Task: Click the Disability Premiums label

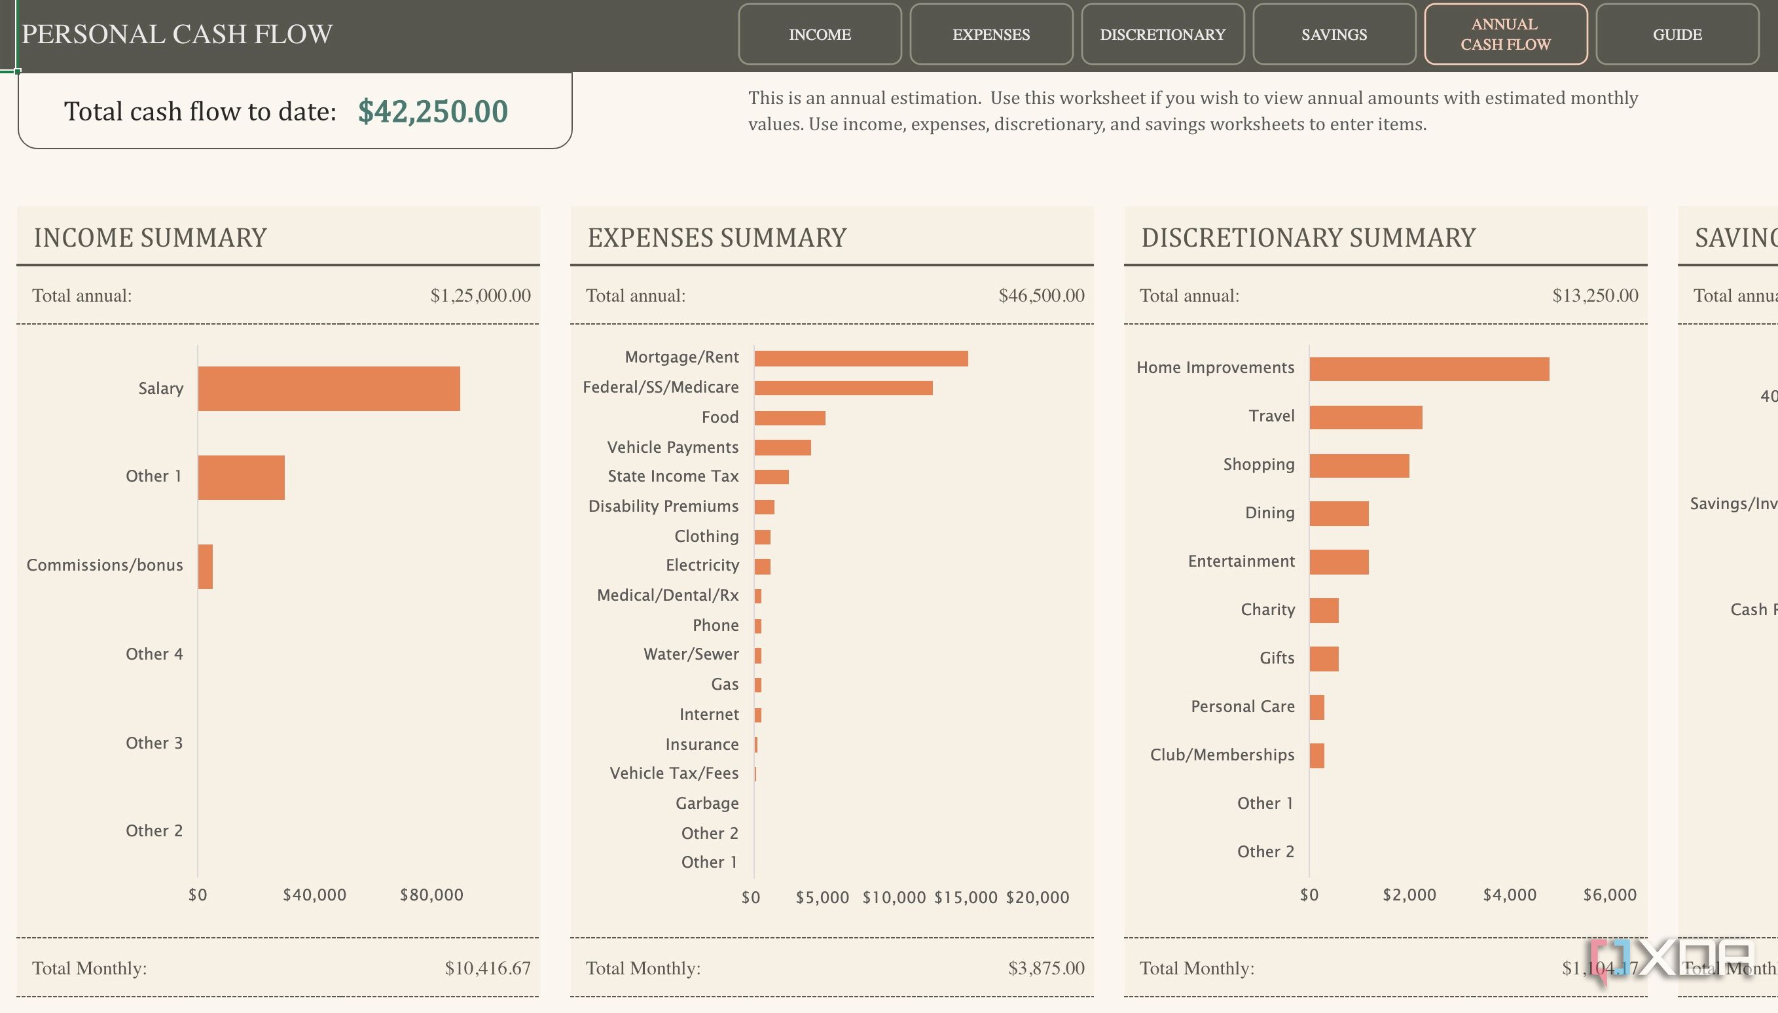Action: point(663,506)
